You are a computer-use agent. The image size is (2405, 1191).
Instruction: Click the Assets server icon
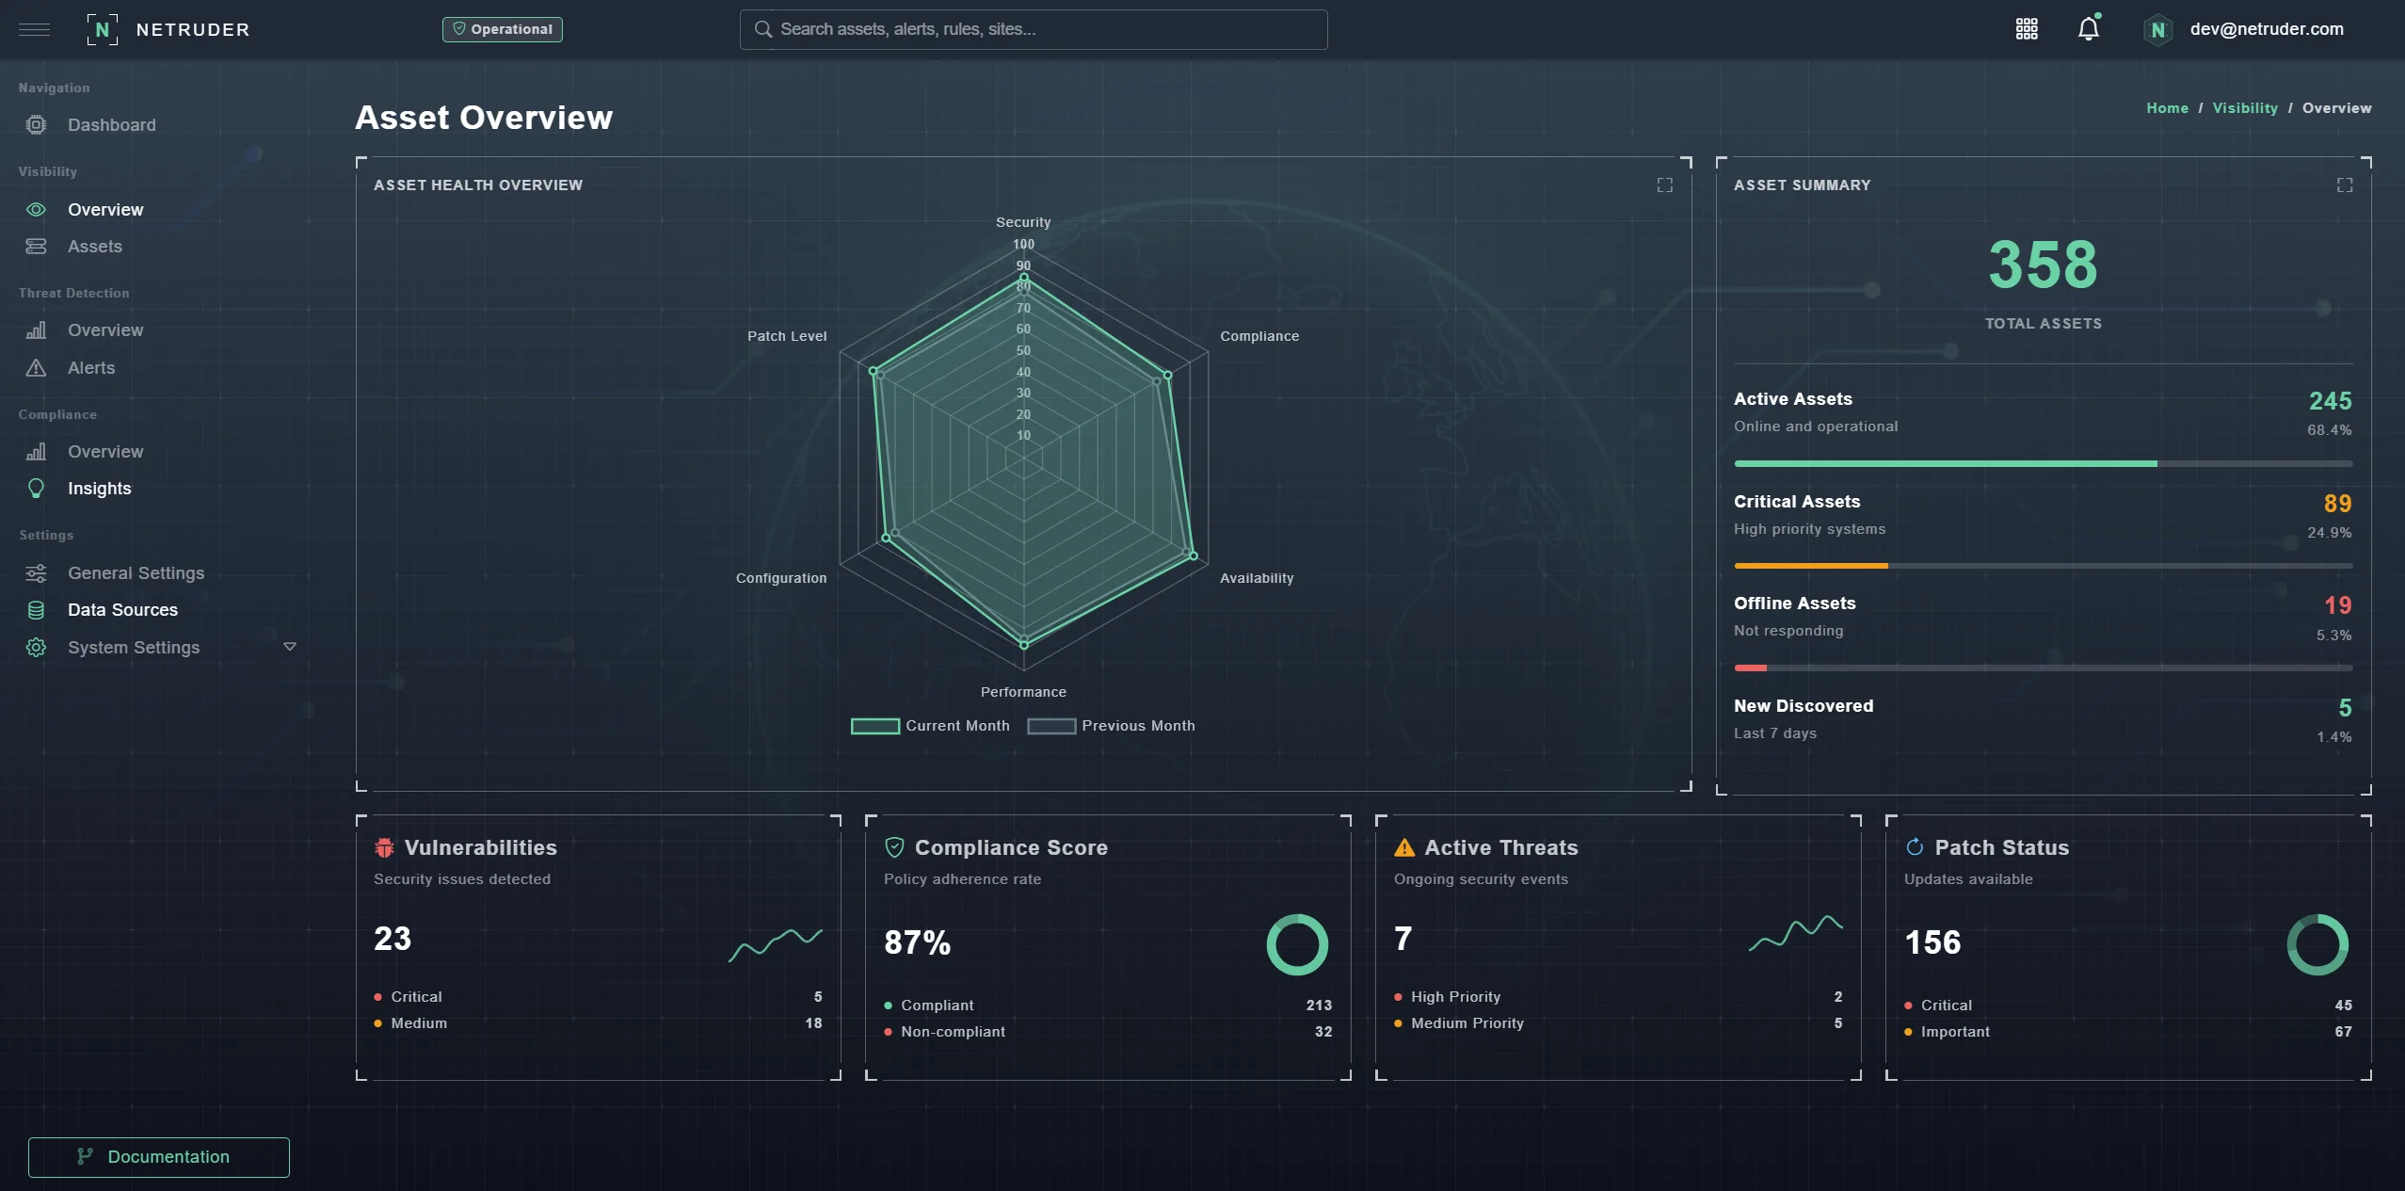[x=36, y=247]
